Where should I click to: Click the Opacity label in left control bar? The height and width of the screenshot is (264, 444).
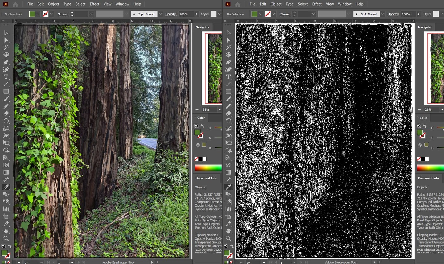tap(171, 14)
